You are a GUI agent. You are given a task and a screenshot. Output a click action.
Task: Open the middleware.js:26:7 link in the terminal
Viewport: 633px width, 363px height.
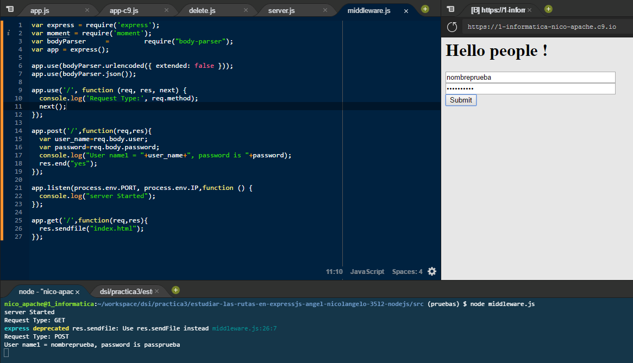click(x=245, y=328)
